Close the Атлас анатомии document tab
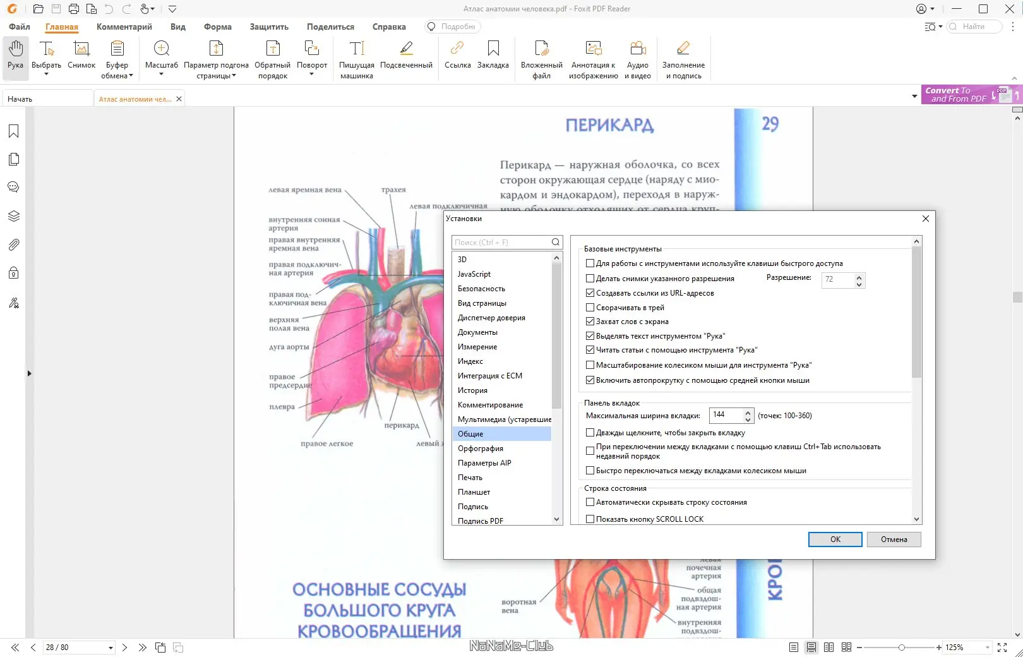1023x657 pixels. click(x=179, y=99)
